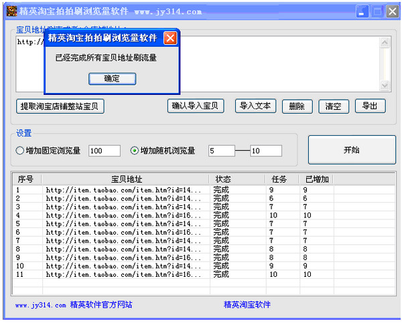Select row 7 URL in the list
Screen dimensions: 402x323
tap(123, 241)
